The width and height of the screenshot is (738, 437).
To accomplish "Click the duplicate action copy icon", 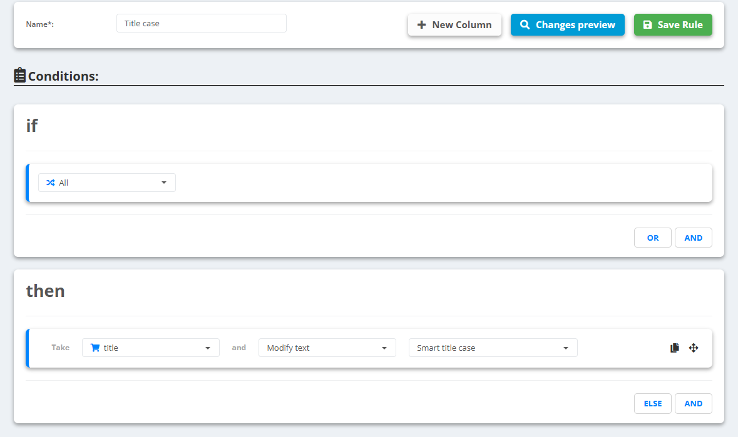I will (674, 348).
